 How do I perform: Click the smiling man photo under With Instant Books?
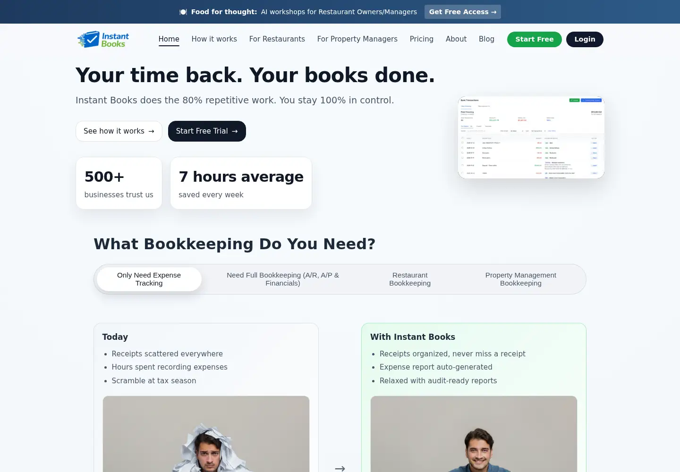pos(474,434)
